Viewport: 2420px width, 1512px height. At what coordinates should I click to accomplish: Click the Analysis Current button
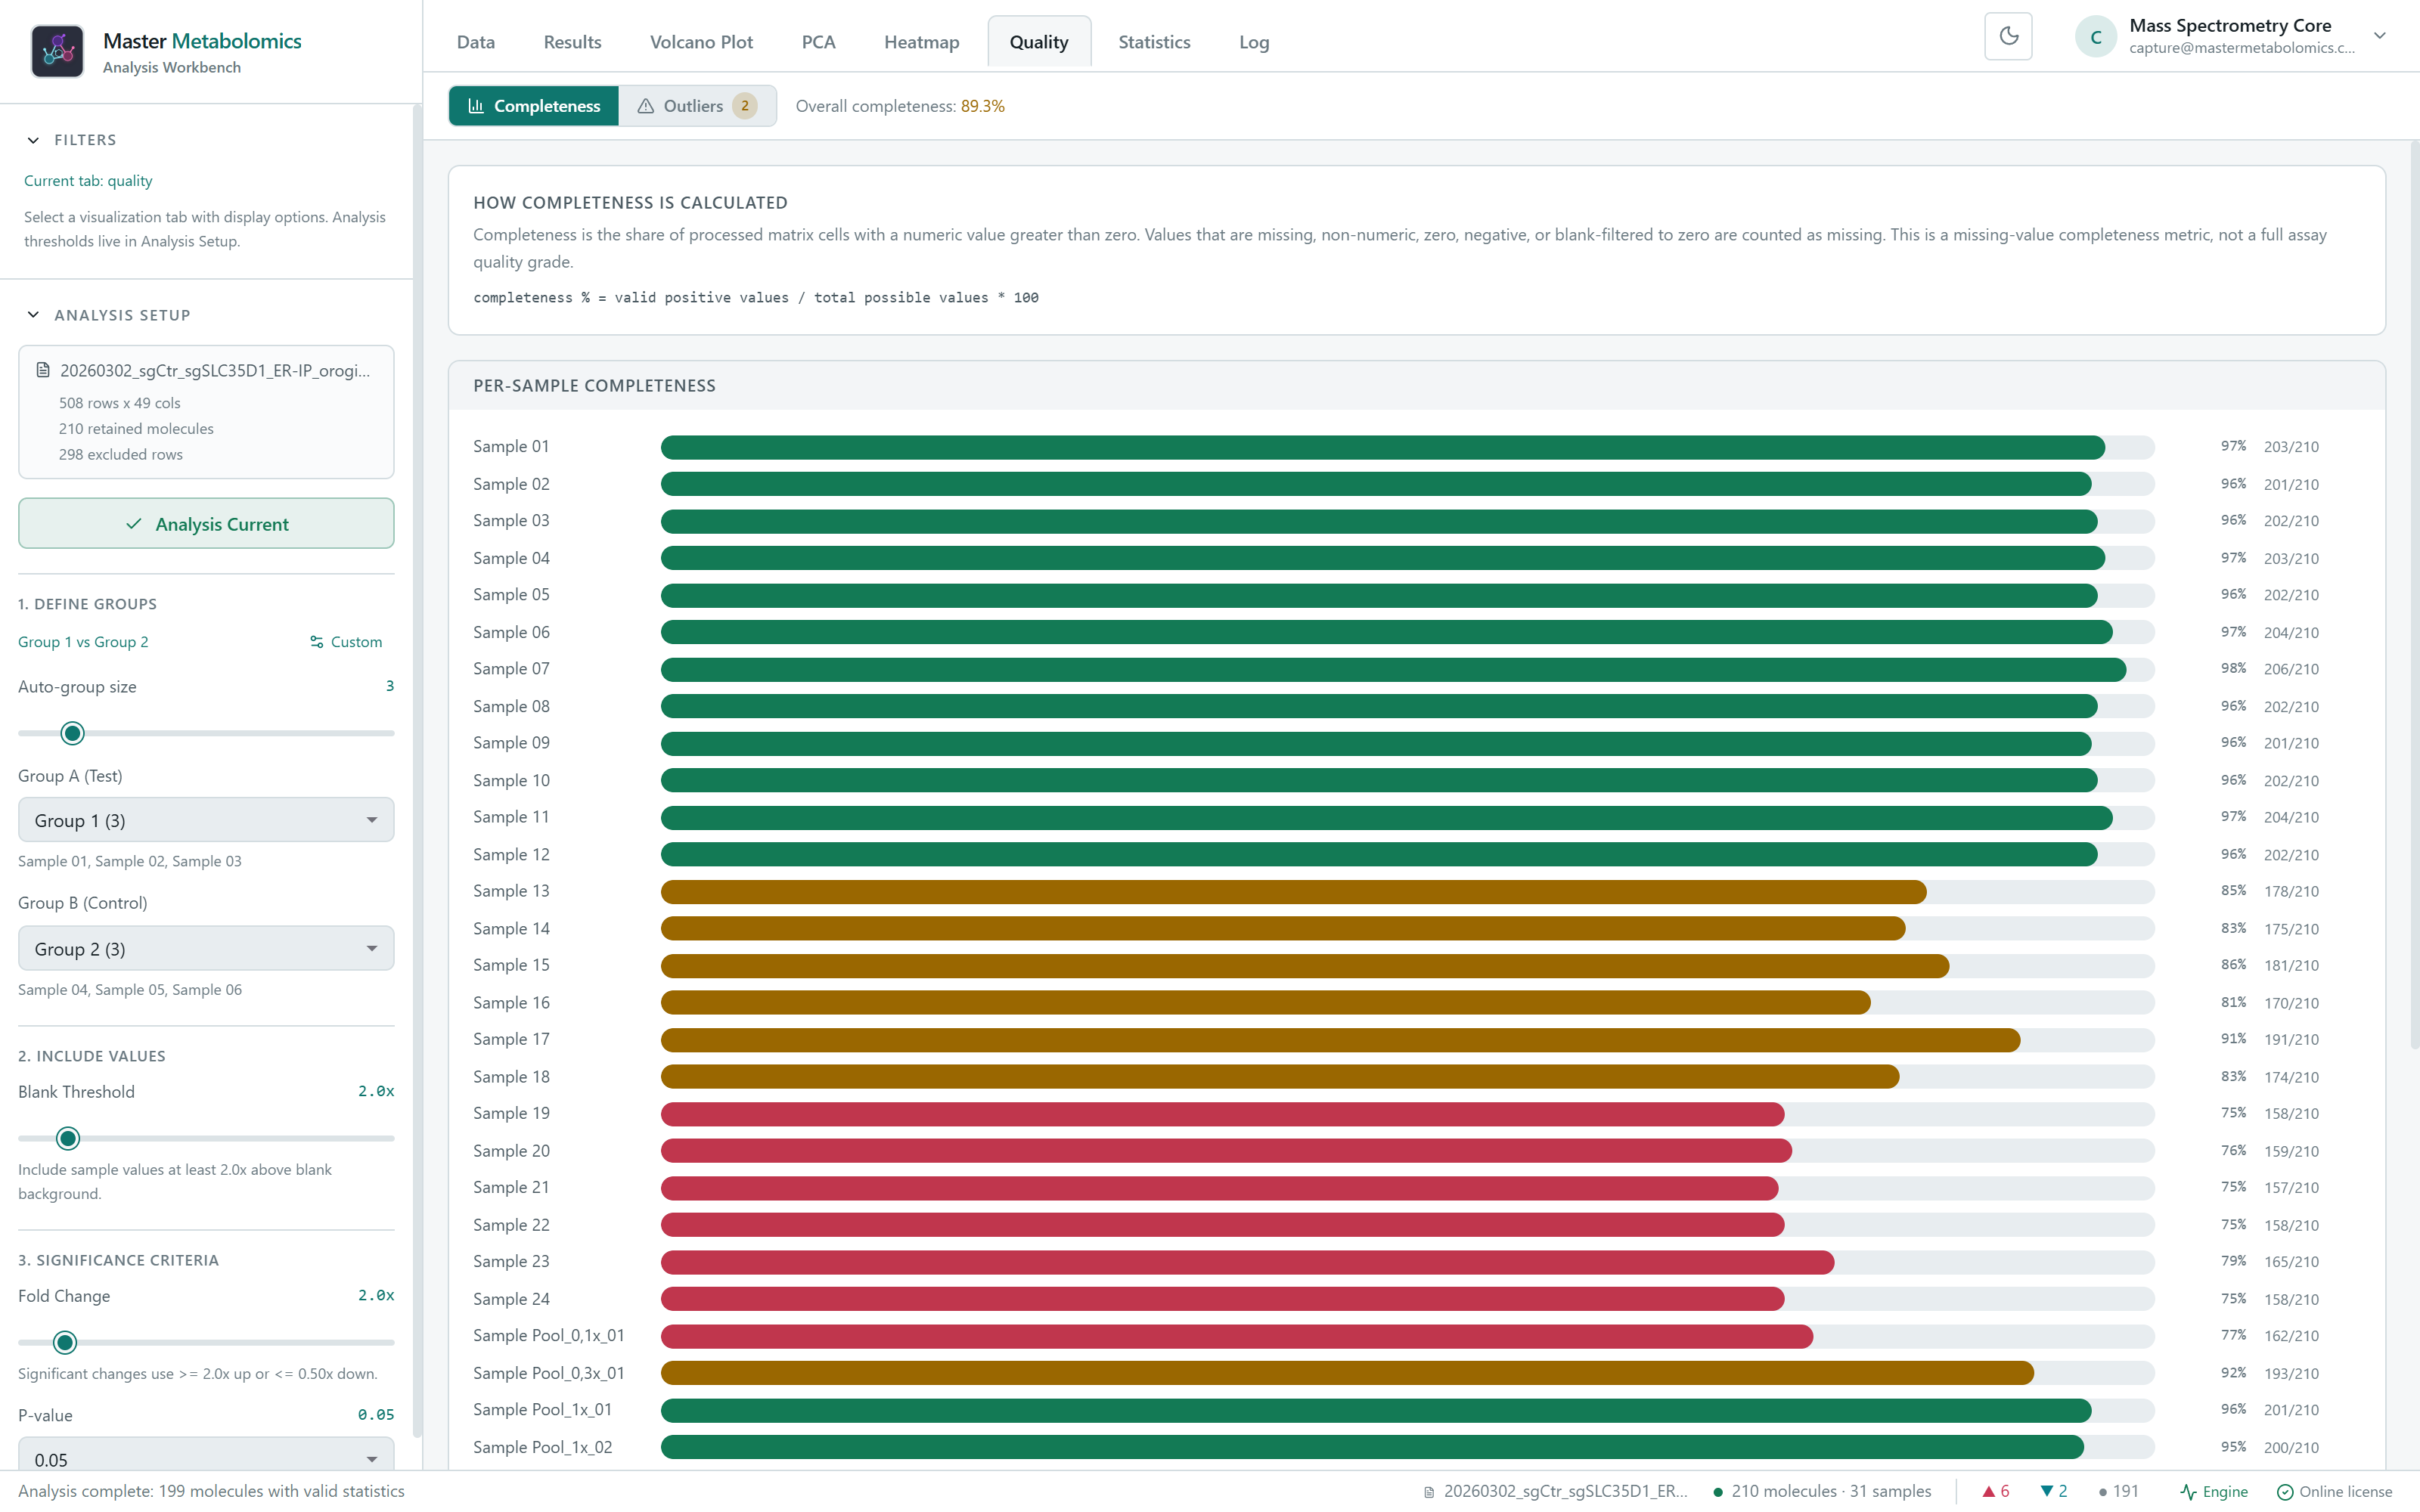pos(206,523)
